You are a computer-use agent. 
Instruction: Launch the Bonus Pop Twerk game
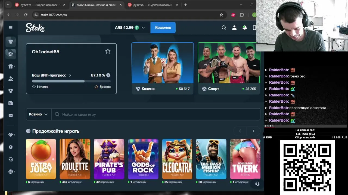coord(245,159)
